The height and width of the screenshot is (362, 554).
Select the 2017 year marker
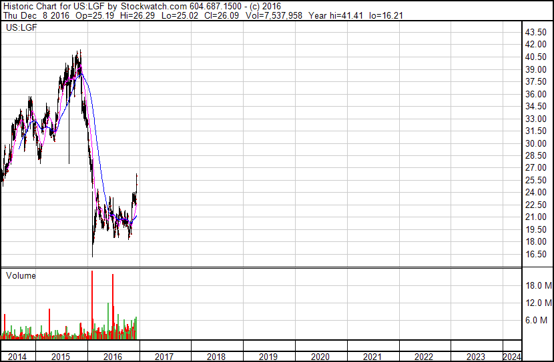point(164,357)
